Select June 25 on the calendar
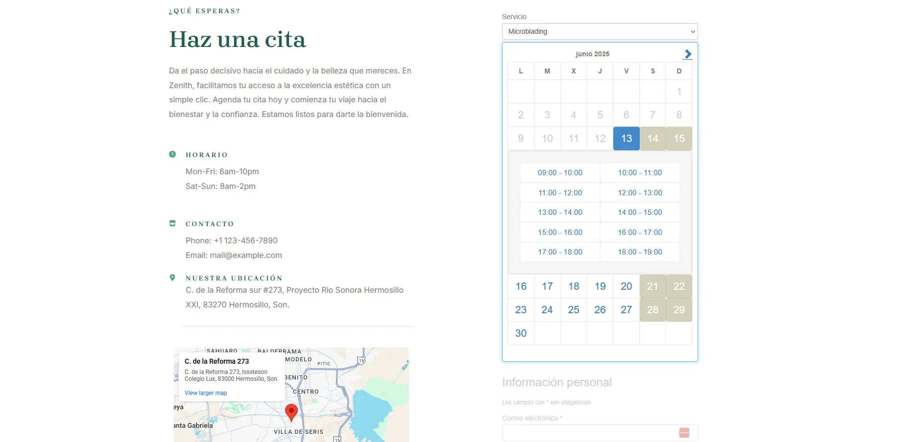916x442 pixels. click(x=573, y=310)
